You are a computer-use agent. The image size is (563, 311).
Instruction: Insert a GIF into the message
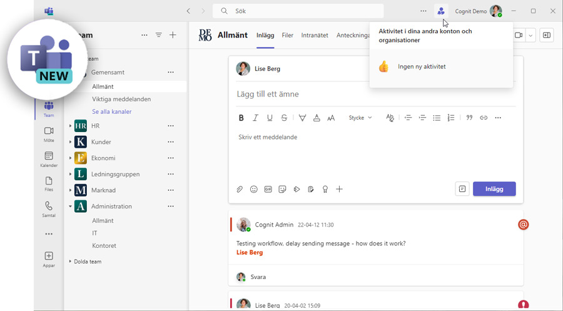tap(268, 189)
